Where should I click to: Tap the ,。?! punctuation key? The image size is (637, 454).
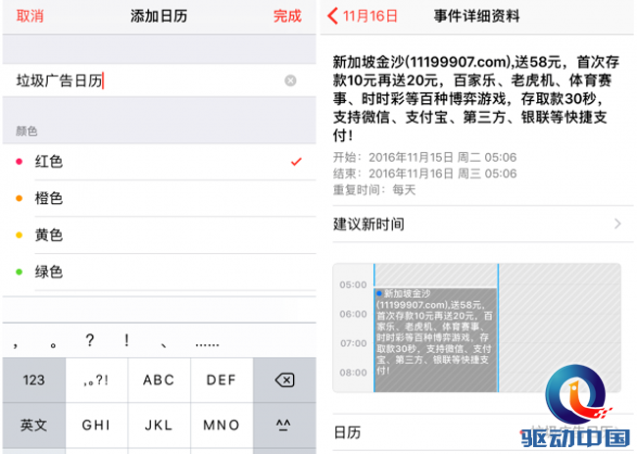[x=96, y=380]
